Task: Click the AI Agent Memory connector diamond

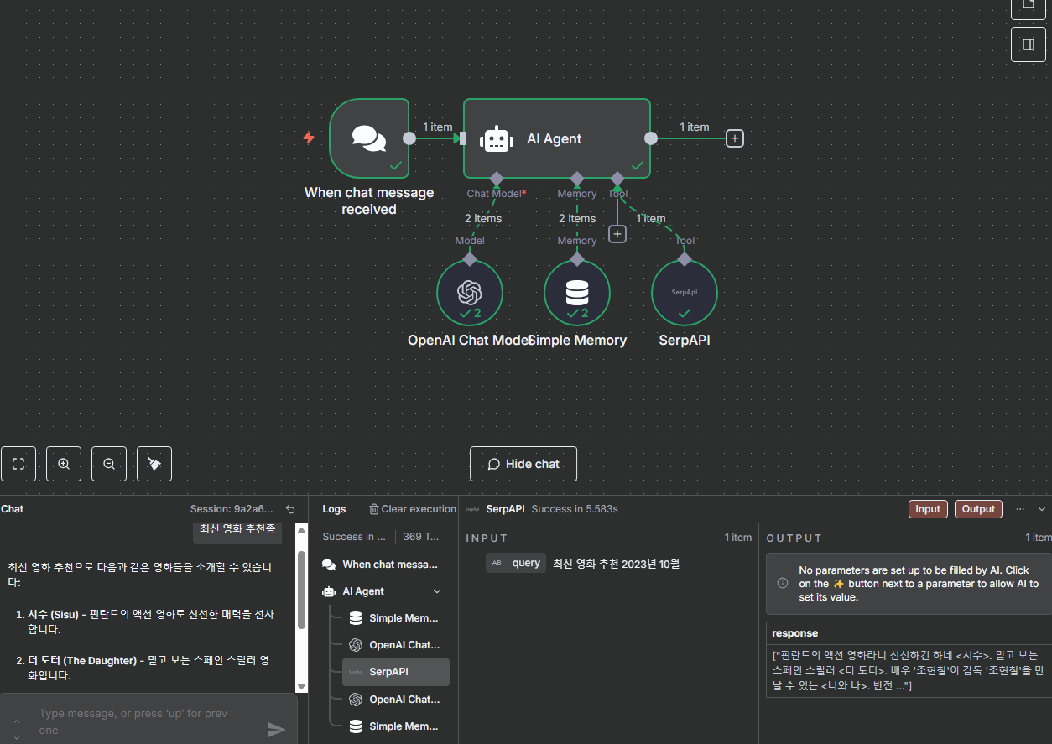Action: point(577,179)
